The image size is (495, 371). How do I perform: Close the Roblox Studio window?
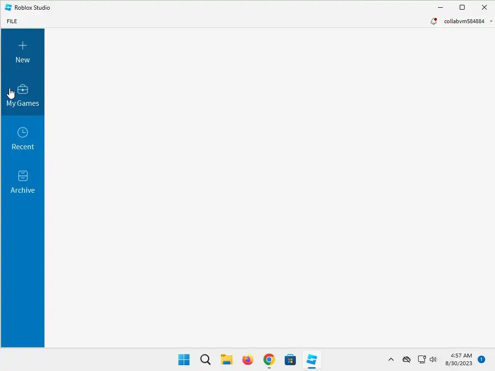pos(484,7)
